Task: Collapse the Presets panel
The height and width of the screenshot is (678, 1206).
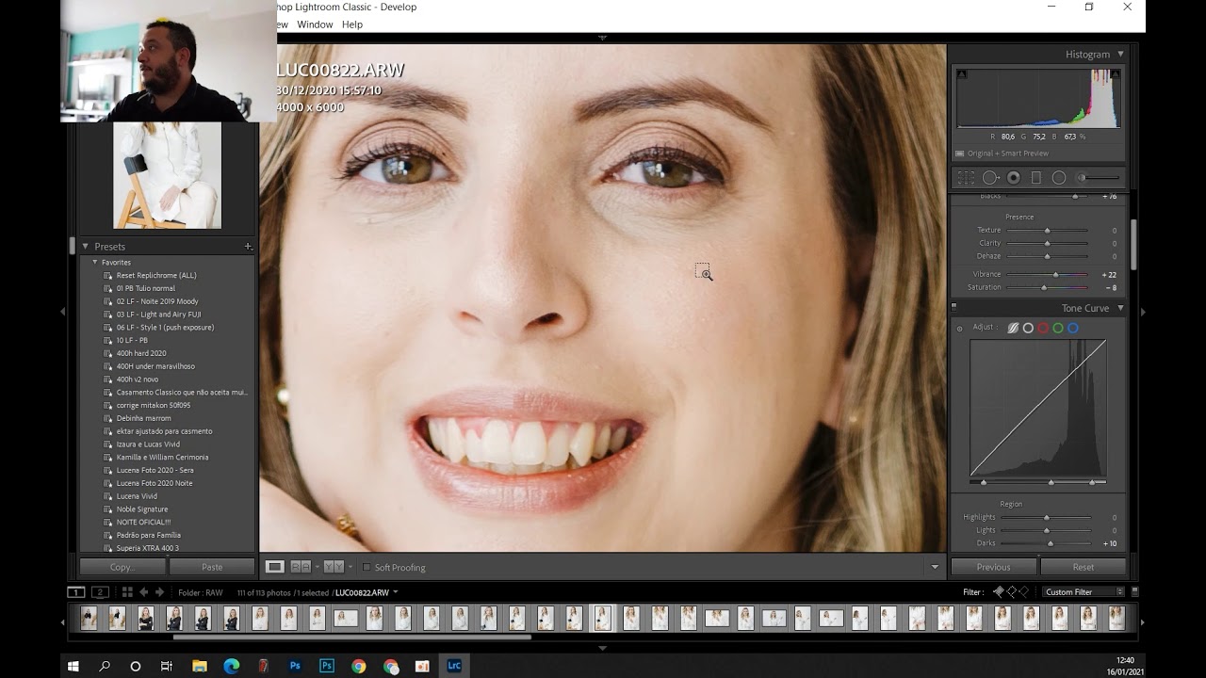Action: tap(85, 247)
